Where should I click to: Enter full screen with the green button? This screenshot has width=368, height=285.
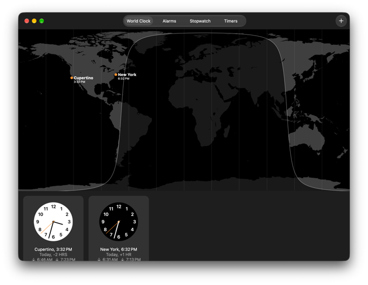click(x=42, y=21)
